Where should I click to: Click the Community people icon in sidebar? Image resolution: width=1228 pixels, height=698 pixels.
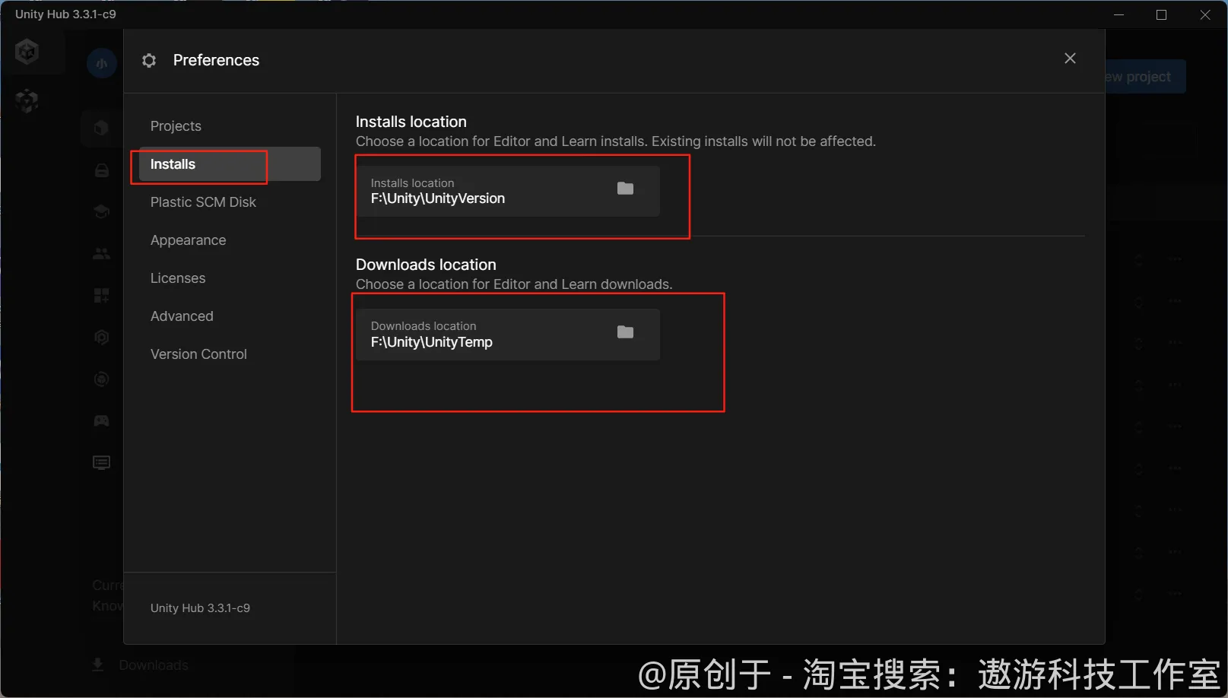coord(101,254)
